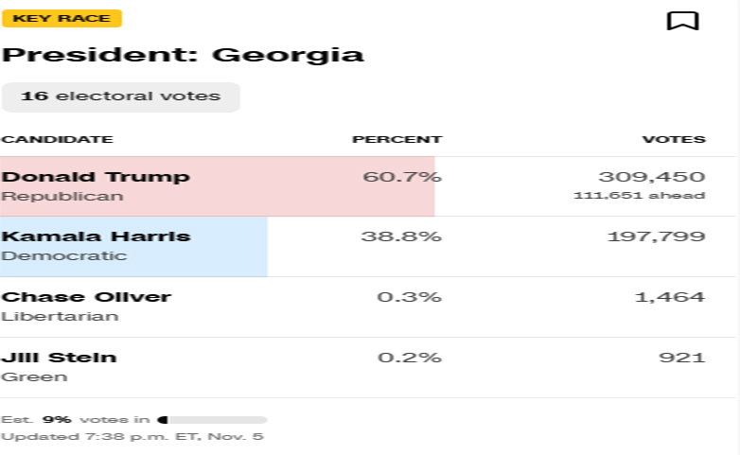
Task: Click the bookmark save icon
Action: pos(682,21)
